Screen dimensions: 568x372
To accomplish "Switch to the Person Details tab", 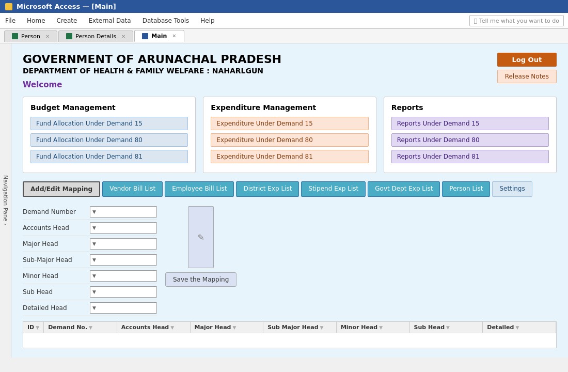I will coord(96,36).
